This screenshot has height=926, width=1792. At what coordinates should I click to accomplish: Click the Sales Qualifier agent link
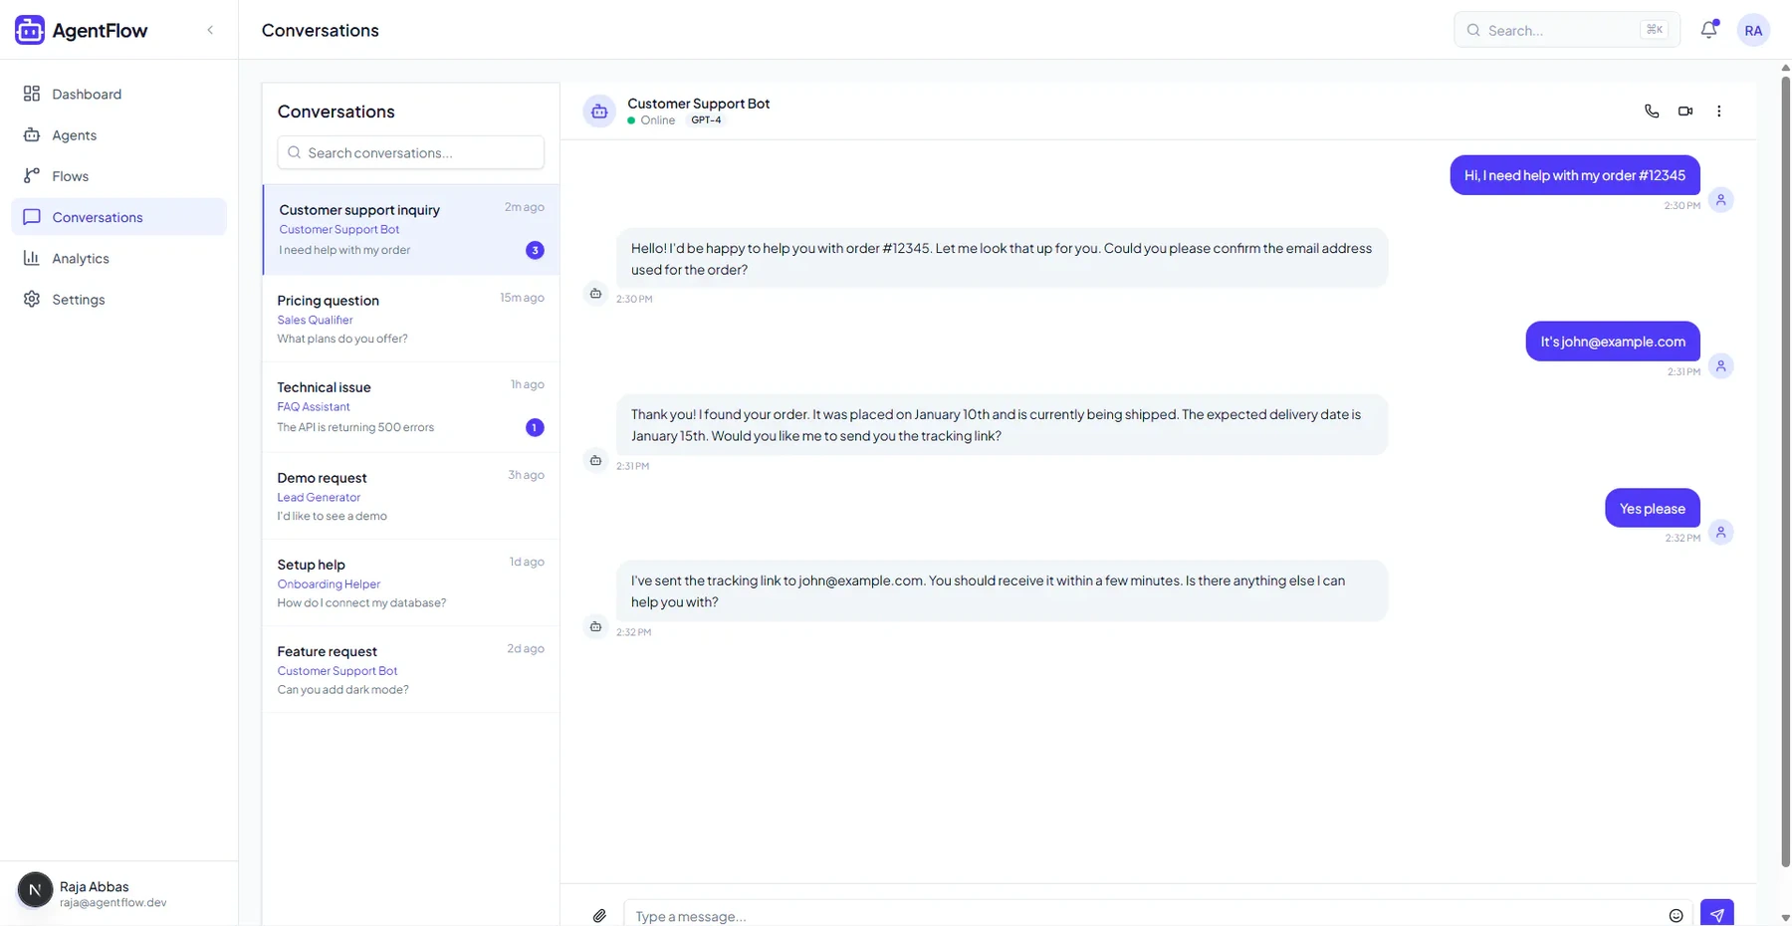tap(315, 320)
